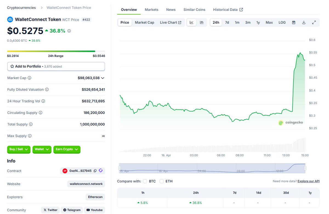Show the Market Cap chart view
This screenshot has width=329, height=214.
coord(144,23)
